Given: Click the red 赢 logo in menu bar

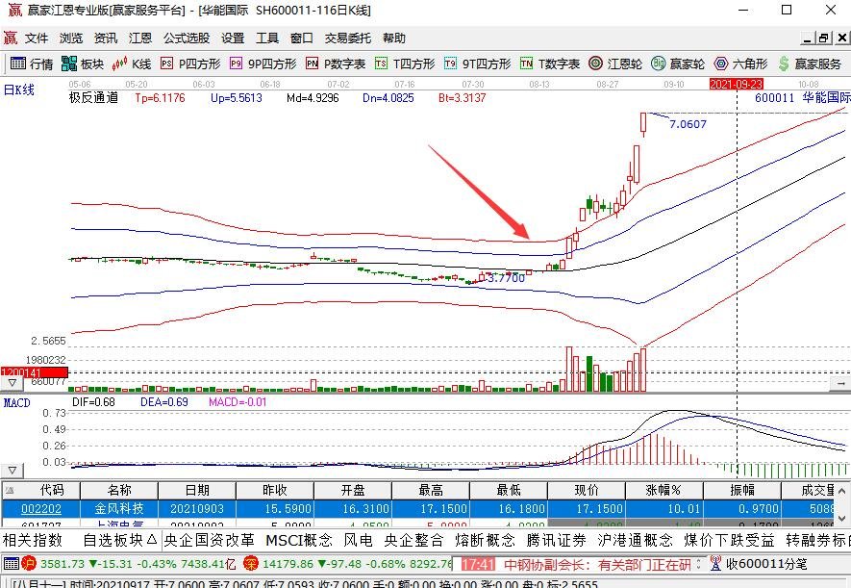Looking at the screenshot, I should (x=11, y=38).
